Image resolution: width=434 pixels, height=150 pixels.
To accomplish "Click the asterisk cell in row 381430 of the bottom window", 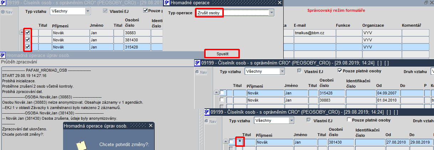I will click(x=240, y=142).
